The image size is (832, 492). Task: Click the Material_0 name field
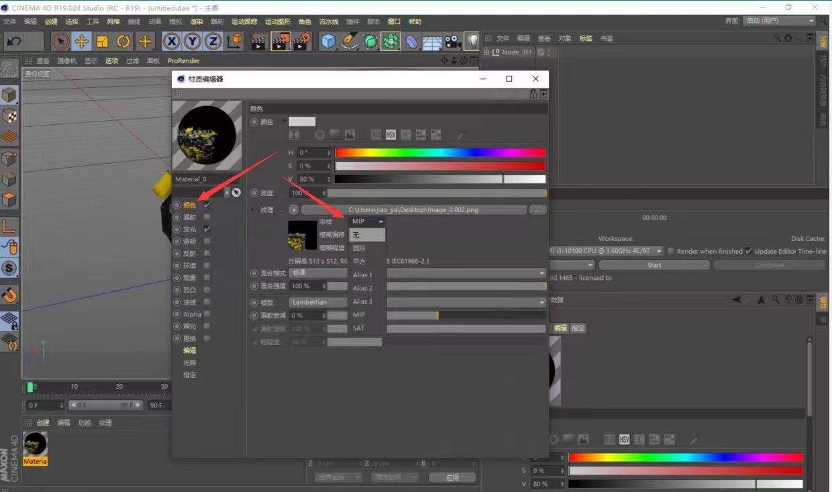pyautogui.click(x=206, y=179)
